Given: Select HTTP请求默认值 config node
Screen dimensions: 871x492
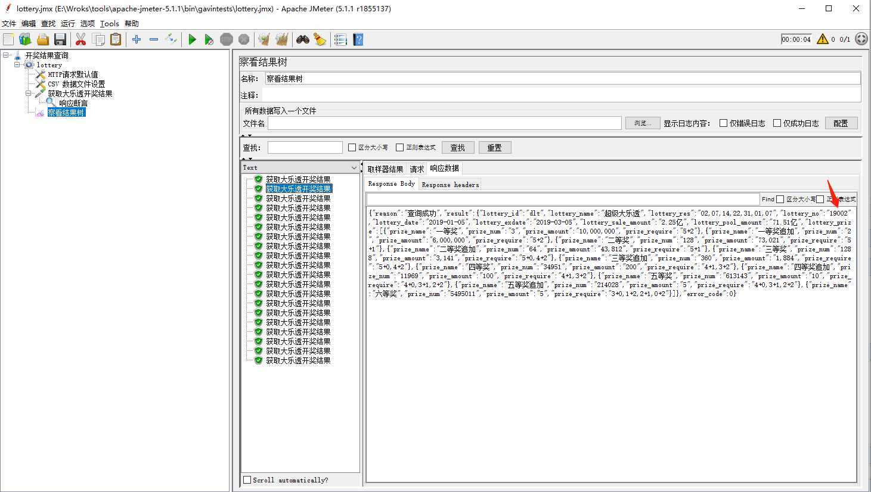Looking at the screenshot, I should coord(72,74).
